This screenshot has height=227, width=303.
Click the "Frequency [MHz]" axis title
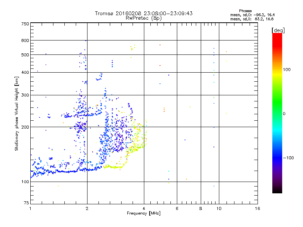(144, 213)
